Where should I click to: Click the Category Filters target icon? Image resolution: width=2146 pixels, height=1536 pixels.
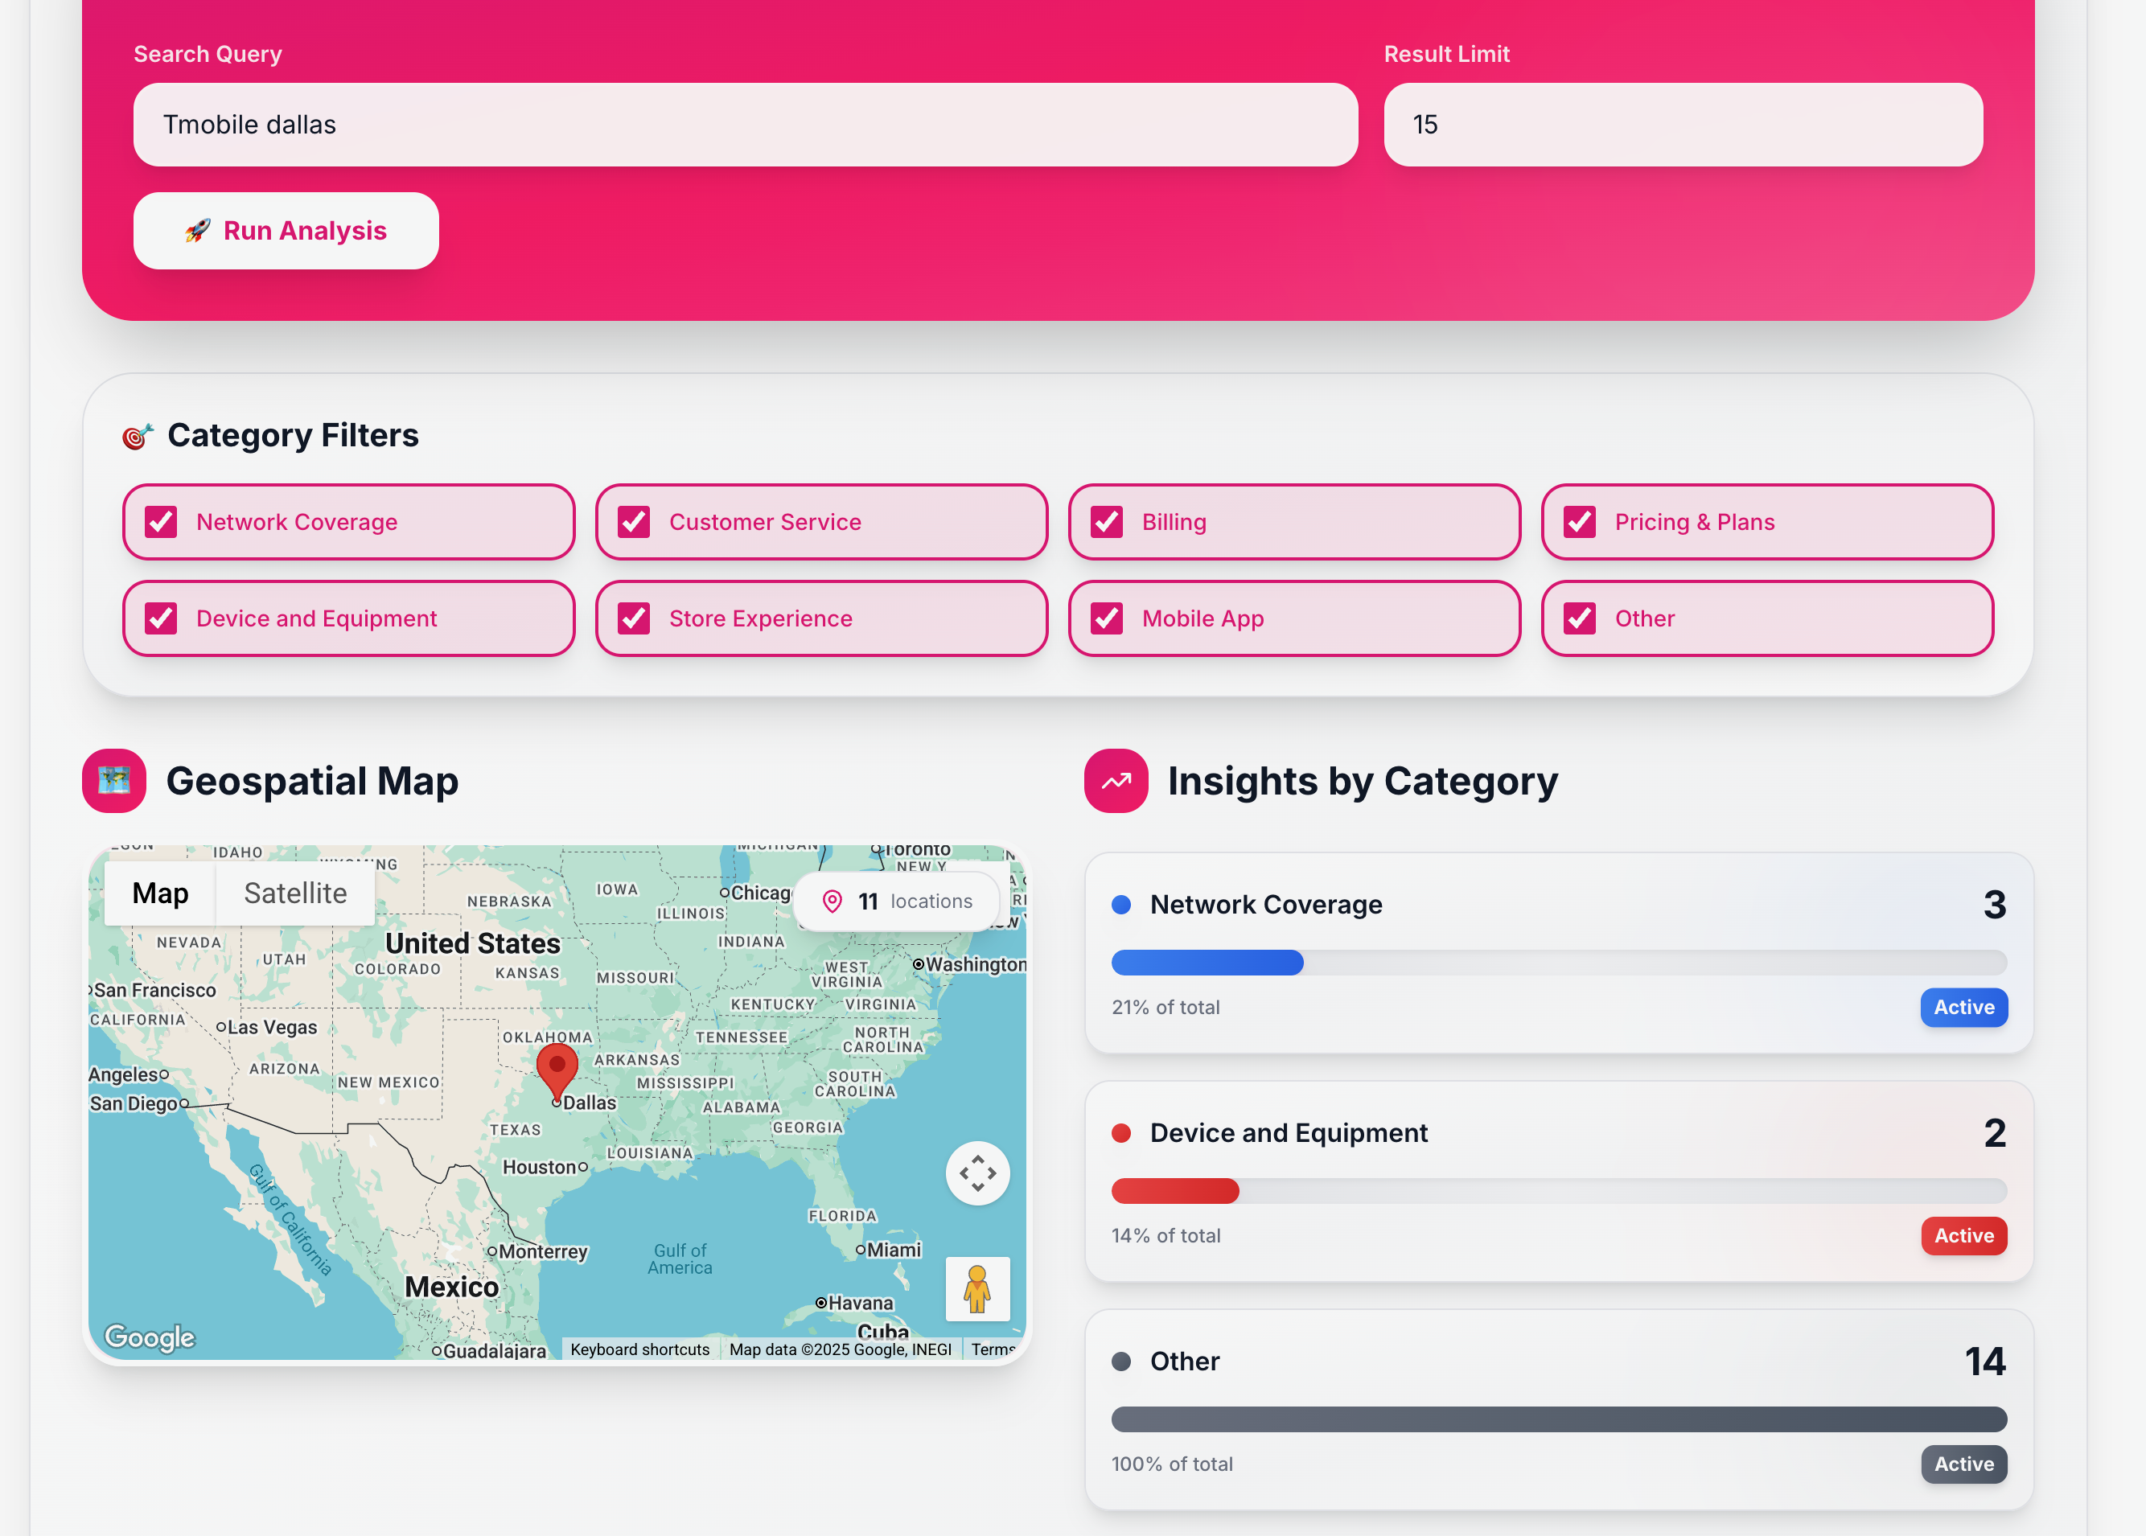coord(137,436)
